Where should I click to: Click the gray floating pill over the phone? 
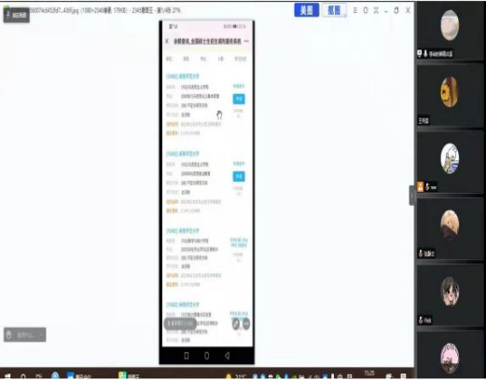[180, 323]
